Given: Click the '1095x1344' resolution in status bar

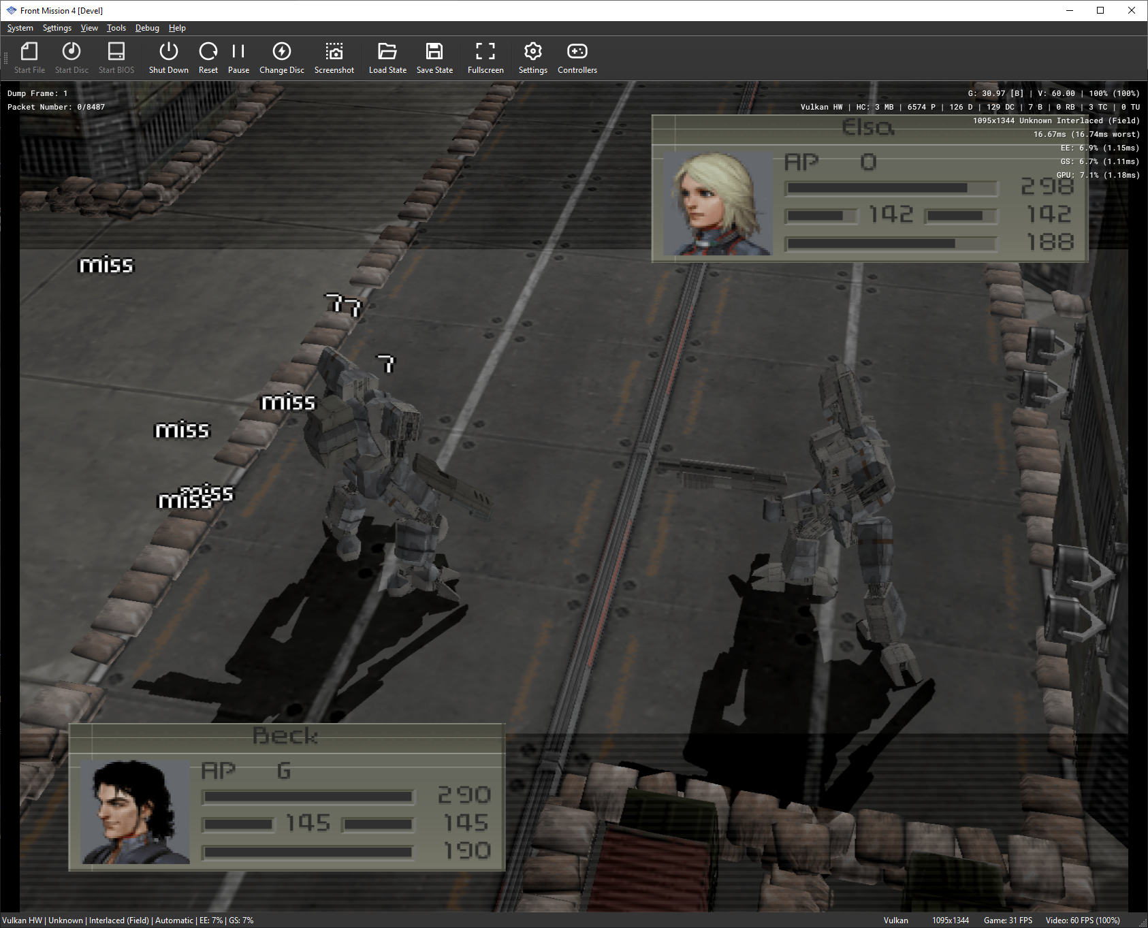Looking at the screenshot, I should coord(951,921).
